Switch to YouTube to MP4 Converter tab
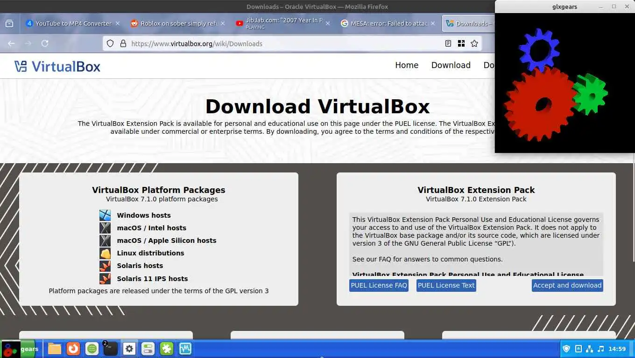This screenshot has width=635, height=358. [72, 23]
